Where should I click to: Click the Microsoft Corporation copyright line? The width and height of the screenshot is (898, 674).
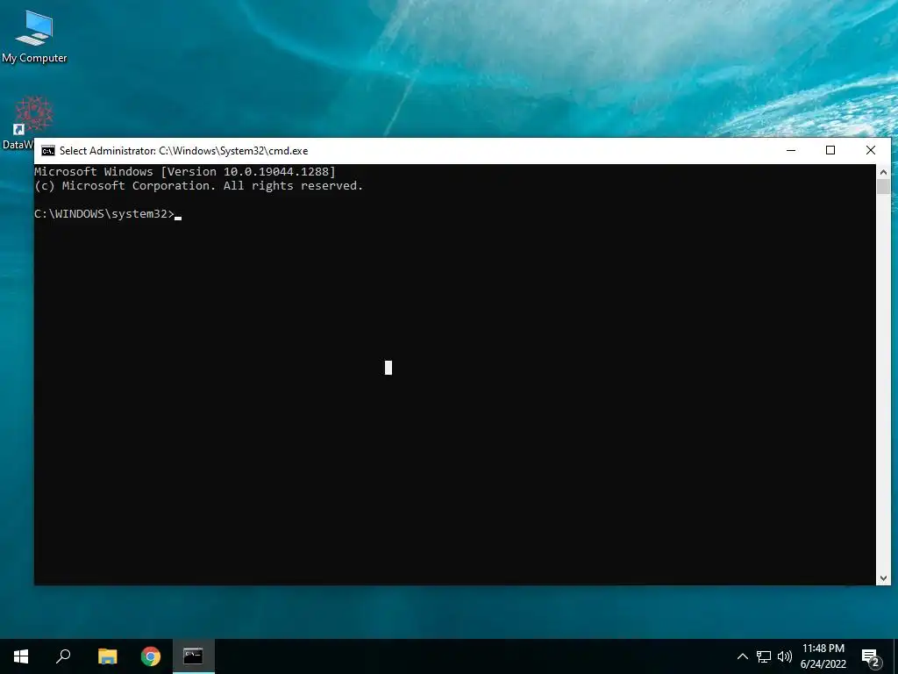click(x=199, y=186)
